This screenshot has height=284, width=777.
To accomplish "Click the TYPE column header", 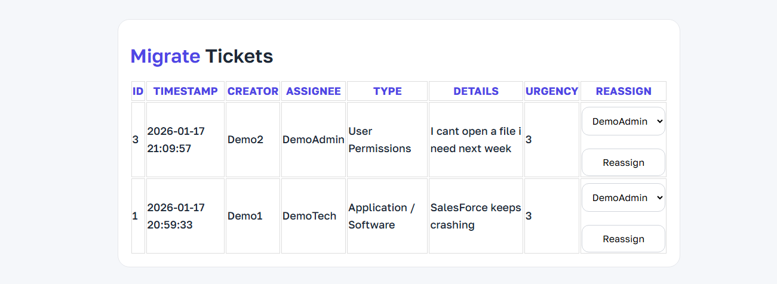I will click(x=387, y=91).
